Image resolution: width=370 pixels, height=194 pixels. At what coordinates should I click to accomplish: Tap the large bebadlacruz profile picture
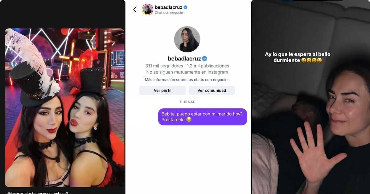pyautogui.click(x=187, y=39)
